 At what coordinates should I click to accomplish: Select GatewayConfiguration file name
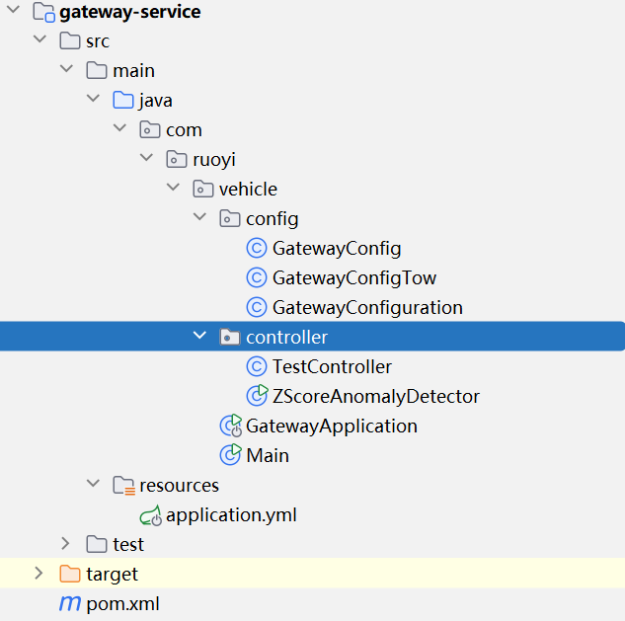[367, 308]
